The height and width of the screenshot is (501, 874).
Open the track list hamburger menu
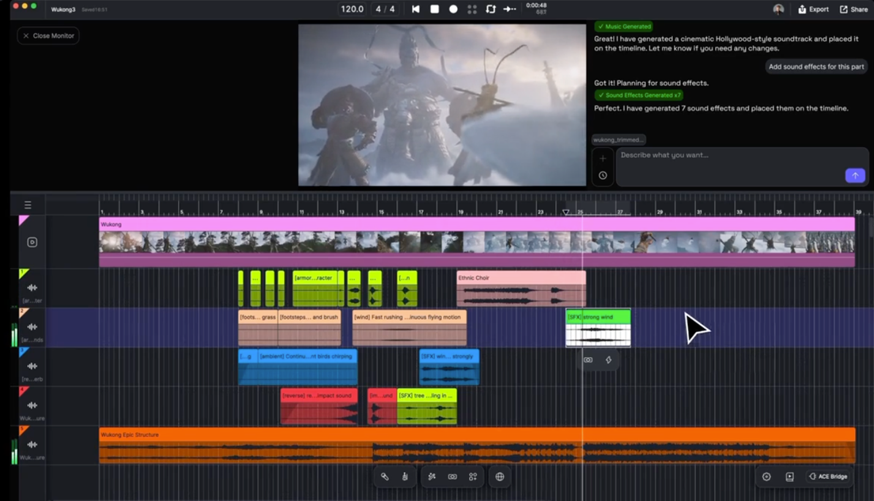[x=28, y=205]
